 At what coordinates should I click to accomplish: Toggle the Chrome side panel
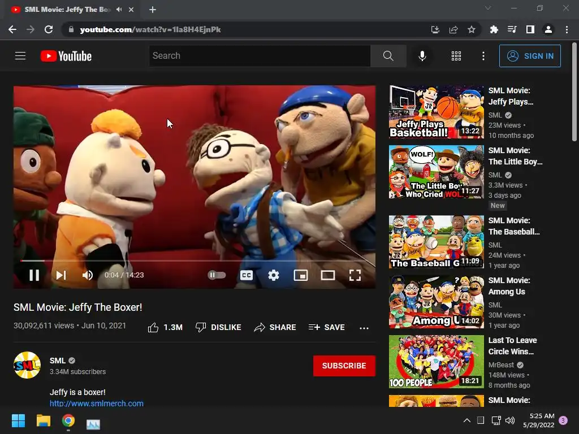[x=530, y=29]
